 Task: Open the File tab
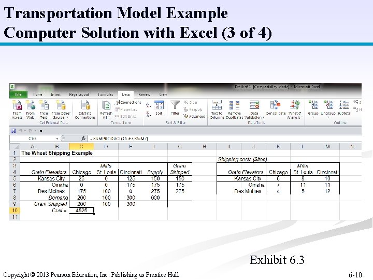(18, 94)
